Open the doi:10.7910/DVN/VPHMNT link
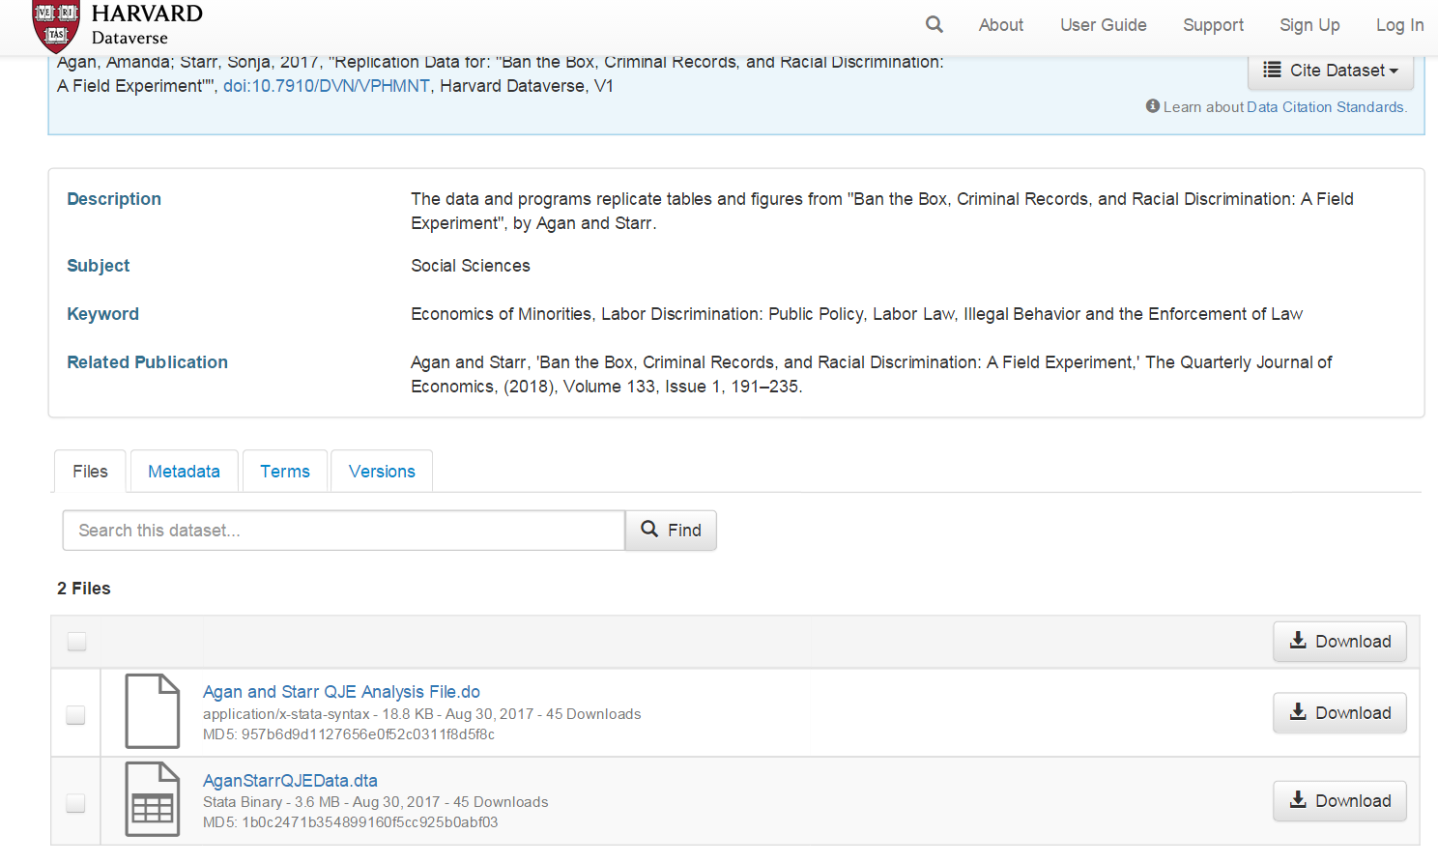 click(326, 86)
